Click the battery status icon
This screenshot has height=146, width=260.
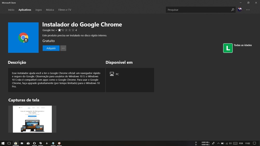click(x=223, y=143)
